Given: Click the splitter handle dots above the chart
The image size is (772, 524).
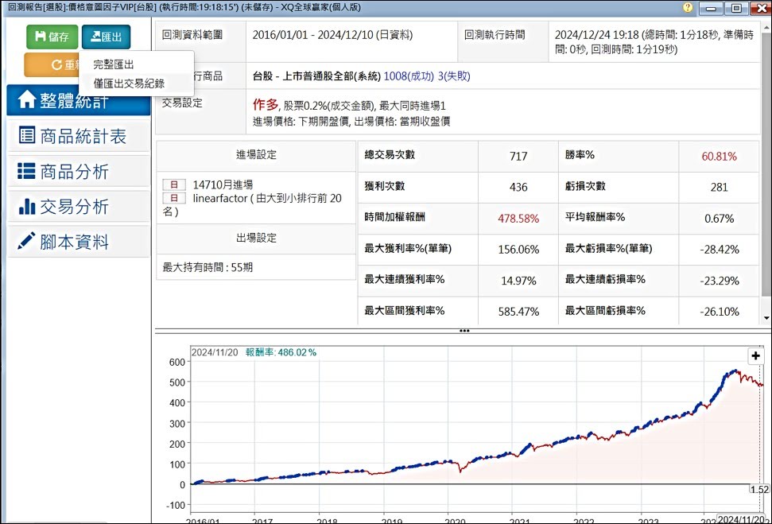Looking at the screenshot, I should point(464,330).
